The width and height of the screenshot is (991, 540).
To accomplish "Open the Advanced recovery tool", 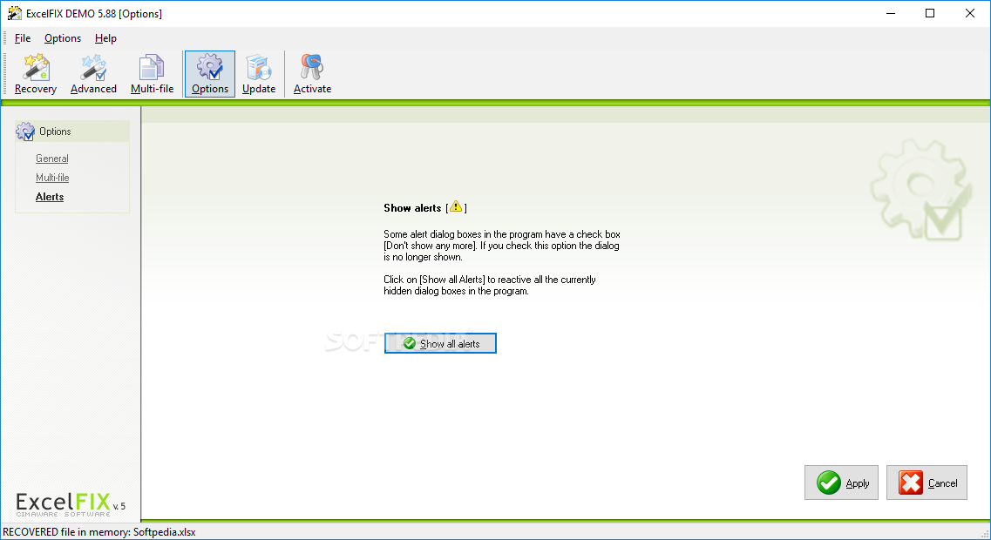I will (93, 75).
